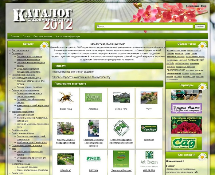Open Теплицы, оборудование для теплиц
The width and height of the screenshot is (215, 175).
click(31, 82)
